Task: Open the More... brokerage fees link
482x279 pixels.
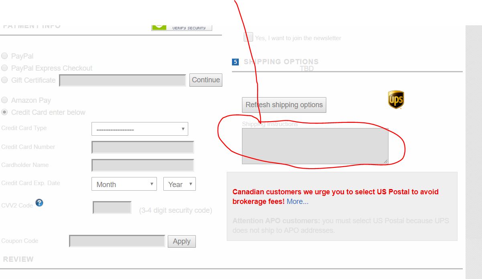Action: click(x=297, y=202)
